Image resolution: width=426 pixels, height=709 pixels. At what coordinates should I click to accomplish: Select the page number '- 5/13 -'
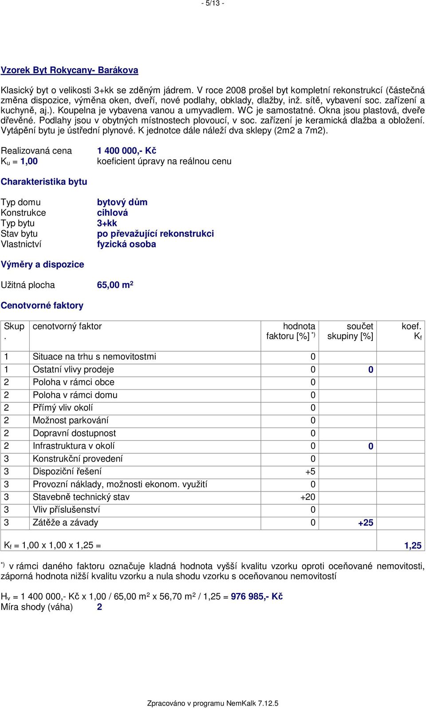coord(213,3)
